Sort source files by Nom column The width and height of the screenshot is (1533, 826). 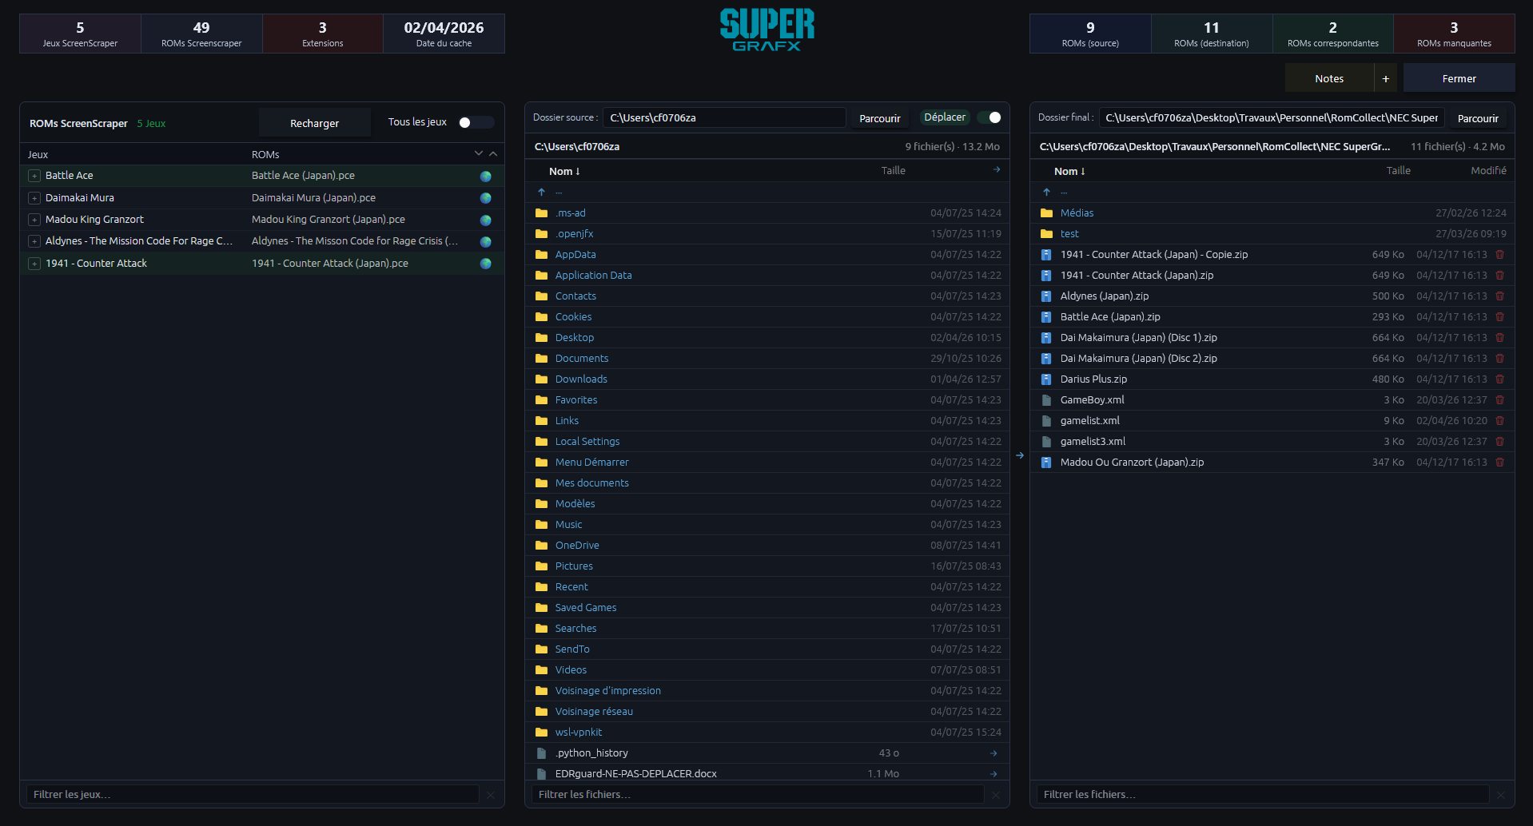[563, 171]
